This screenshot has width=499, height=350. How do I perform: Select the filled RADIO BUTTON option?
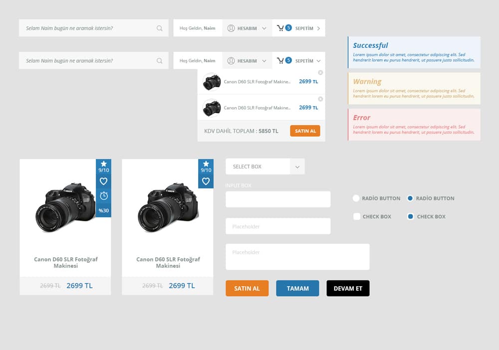pyautogui.click(x=410, y=198)
